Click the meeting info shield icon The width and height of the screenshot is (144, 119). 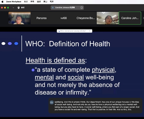(19, 7)
